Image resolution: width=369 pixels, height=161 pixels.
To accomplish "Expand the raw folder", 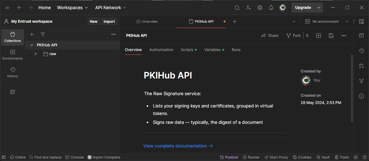I will pos(36,54).
